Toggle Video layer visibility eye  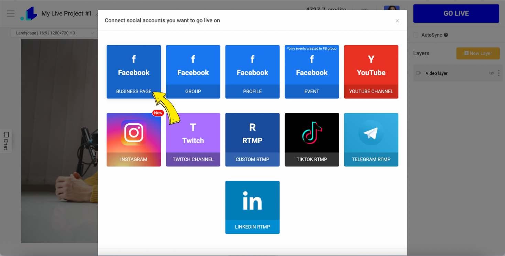pyautogui.click(x=491, y=73)
